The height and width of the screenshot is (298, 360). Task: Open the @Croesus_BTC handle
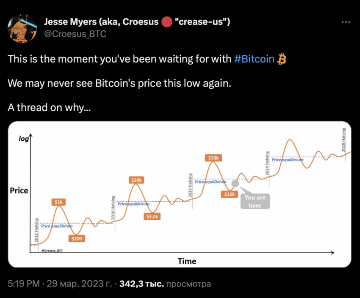(75, 34)
